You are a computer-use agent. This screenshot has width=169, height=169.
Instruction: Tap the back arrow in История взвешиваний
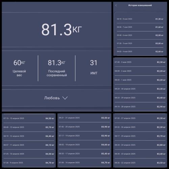(x=116, y=5)
